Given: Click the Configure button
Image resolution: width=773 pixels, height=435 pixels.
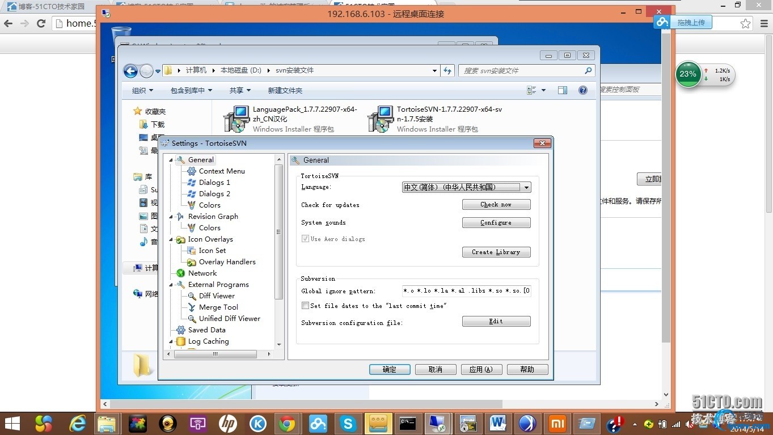Looking at the screenshot, I should pos(496,223).
